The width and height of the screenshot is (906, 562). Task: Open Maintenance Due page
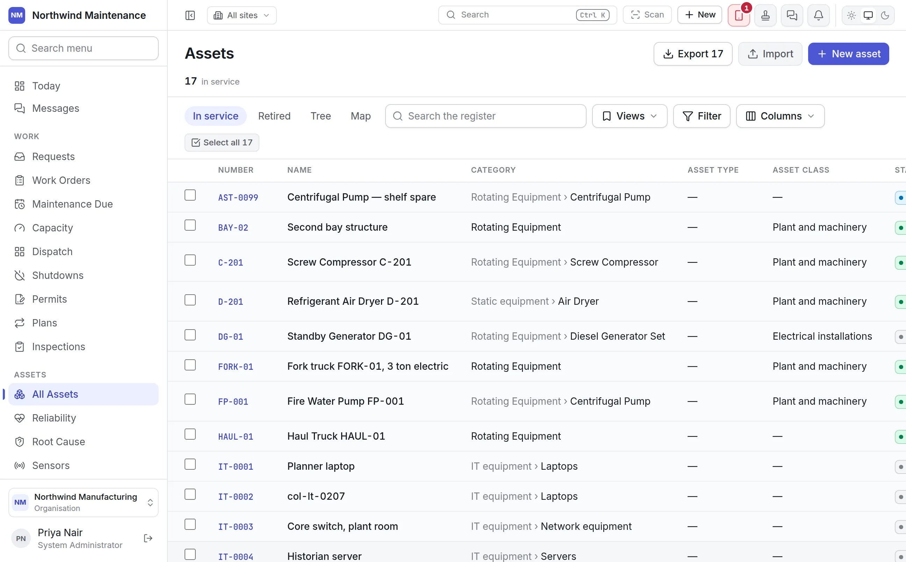pyautogui.click(x=83, y=204)
